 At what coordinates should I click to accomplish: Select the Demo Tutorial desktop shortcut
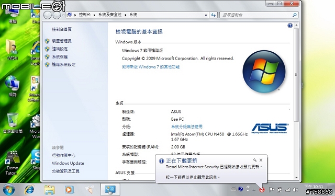12,163
